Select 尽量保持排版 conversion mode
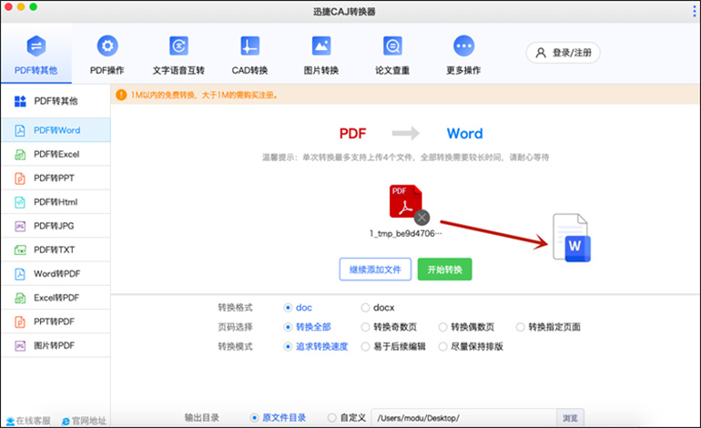 click(442, 347)
